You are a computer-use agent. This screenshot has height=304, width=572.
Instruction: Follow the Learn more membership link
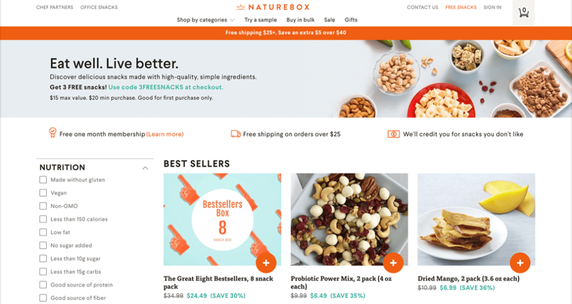tap(165, 134)
